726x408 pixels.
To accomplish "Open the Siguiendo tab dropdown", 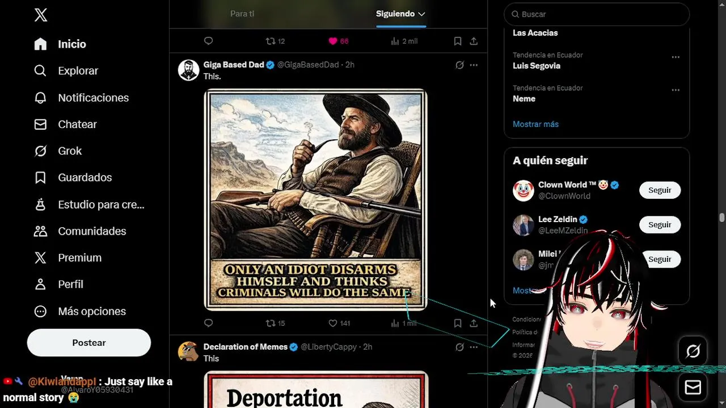I will coord(421,14).
